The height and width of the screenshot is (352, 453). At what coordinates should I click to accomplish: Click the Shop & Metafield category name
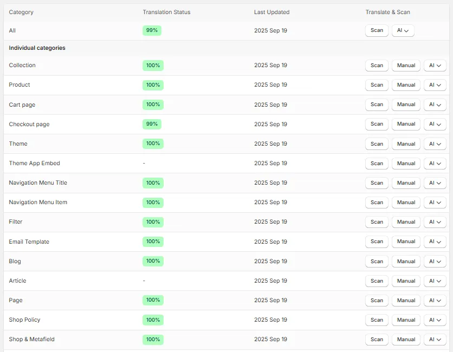pyautogui.click(x=31, y=340)
